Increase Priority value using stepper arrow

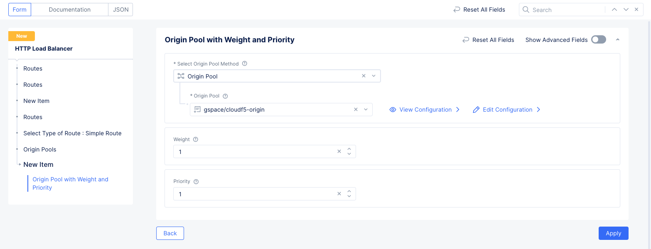pos(349,191)
